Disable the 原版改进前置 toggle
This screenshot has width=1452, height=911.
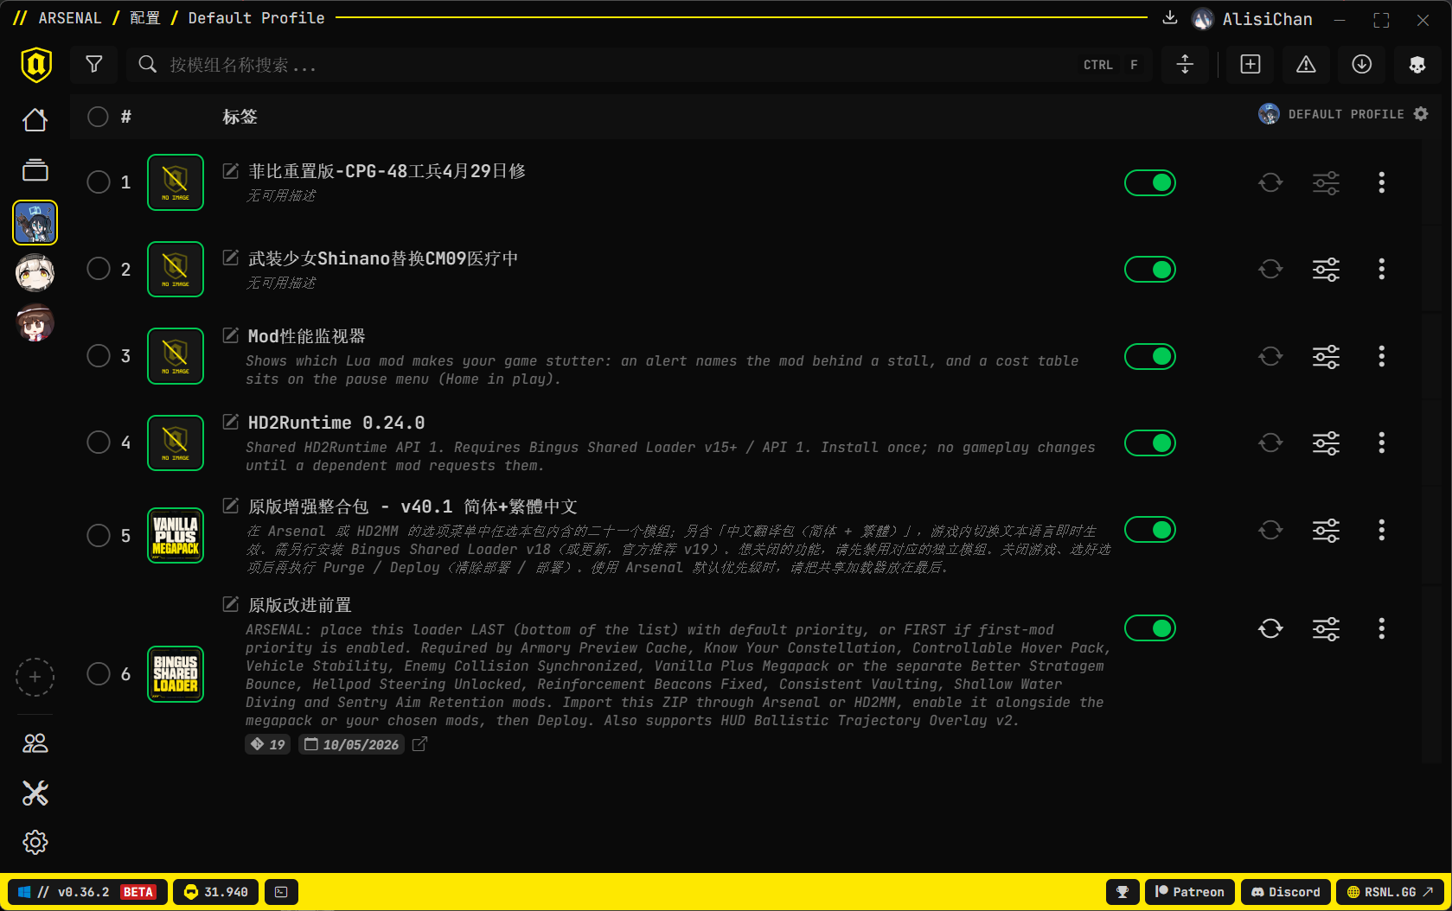(1150, 628)
